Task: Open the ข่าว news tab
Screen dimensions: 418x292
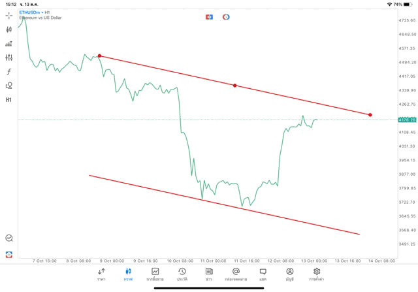Action: tap(208, 274)
